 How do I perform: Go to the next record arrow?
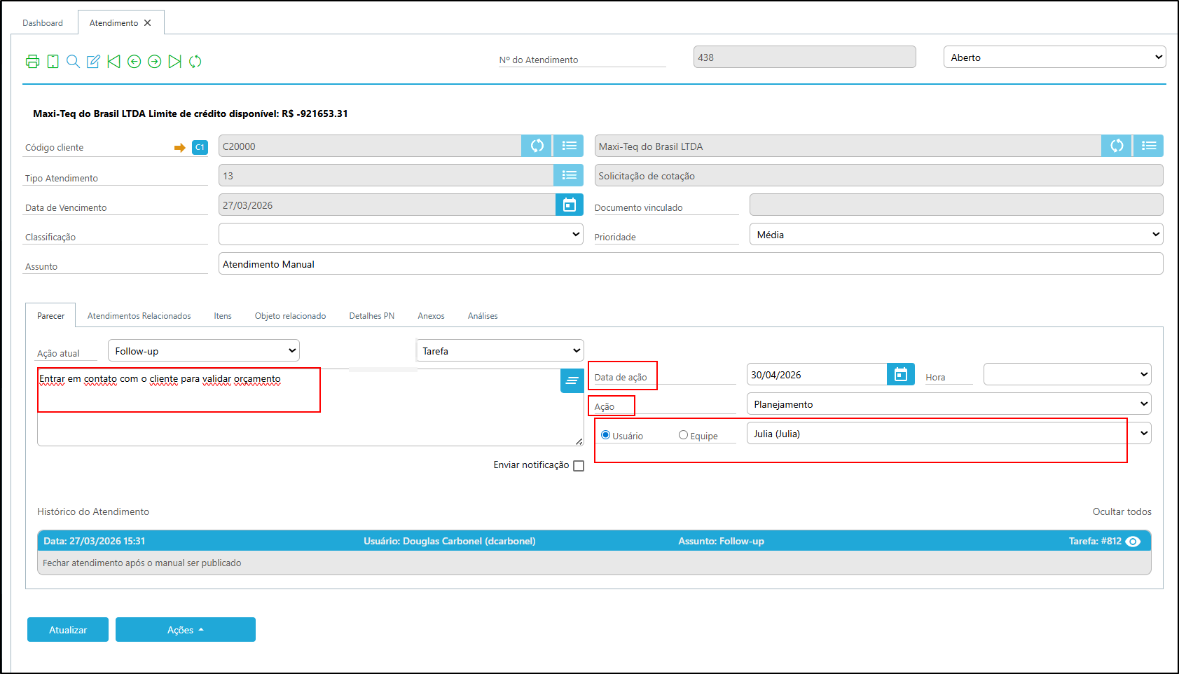pos(155,62)
